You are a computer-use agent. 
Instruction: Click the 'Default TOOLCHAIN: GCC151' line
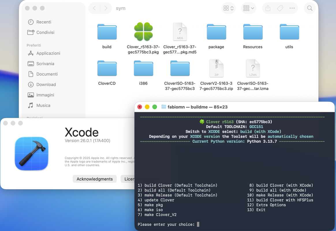coord(234,127)
